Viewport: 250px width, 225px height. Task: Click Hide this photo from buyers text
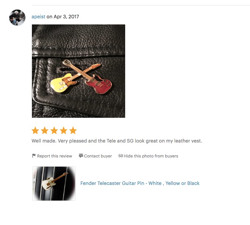[x=151, y=156]
